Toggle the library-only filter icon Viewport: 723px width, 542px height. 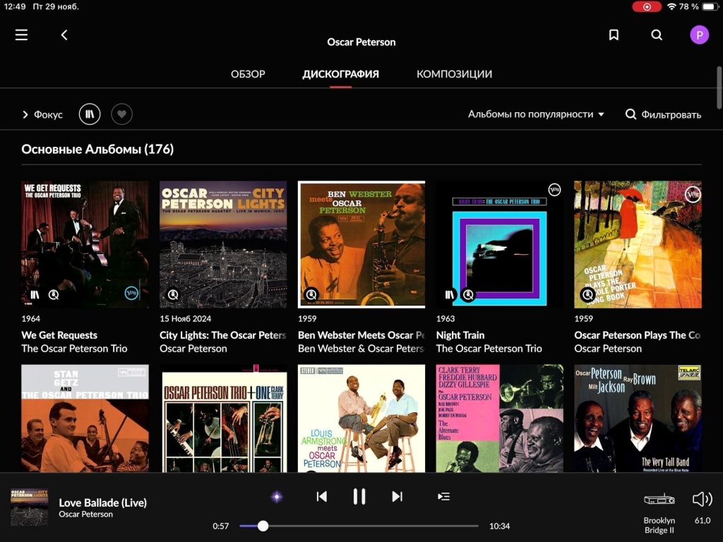point(90,114)
